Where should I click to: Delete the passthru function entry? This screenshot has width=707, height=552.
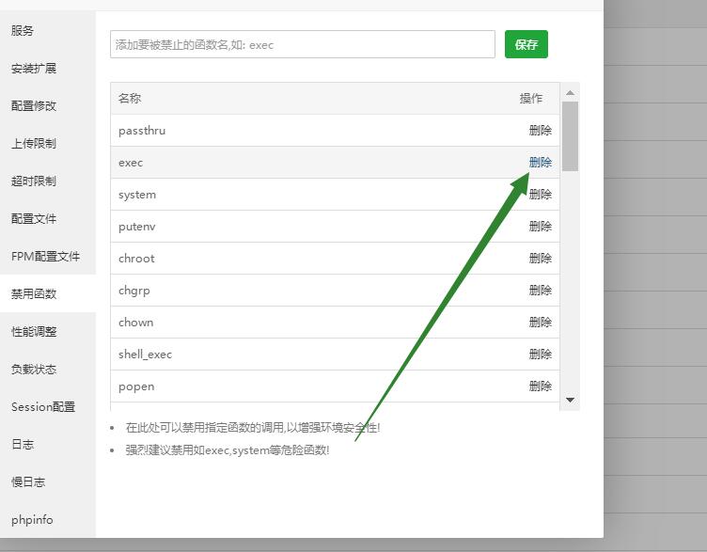[x=540, y=131]
